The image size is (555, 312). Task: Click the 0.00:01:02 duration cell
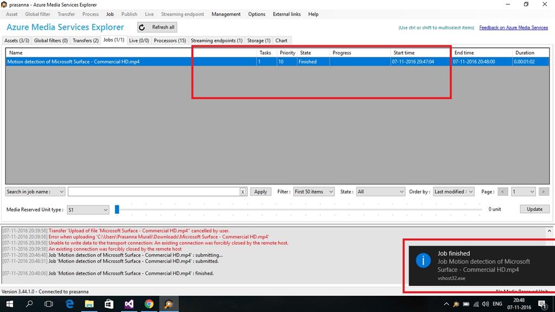click(531, 62)
